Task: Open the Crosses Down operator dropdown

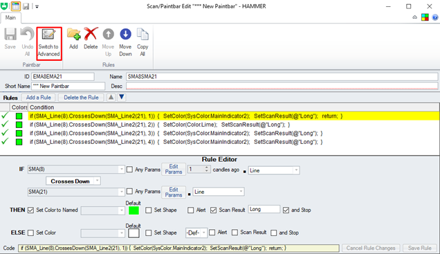Action: pyautogui.click(x=97, y=181)
